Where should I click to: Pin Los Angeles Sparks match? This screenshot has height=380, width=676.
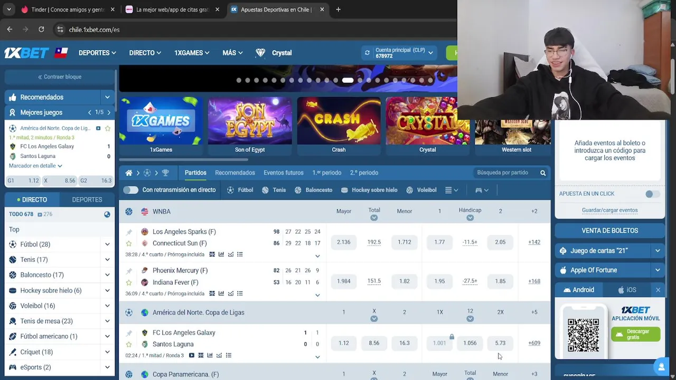point(129,232)
